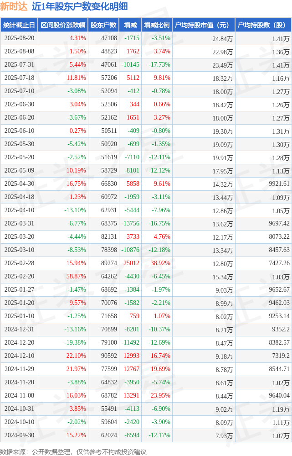Click the 统计截止日 column header
Image resolution: width=292 pixels, height=456 pixels.
click(19, 25)
